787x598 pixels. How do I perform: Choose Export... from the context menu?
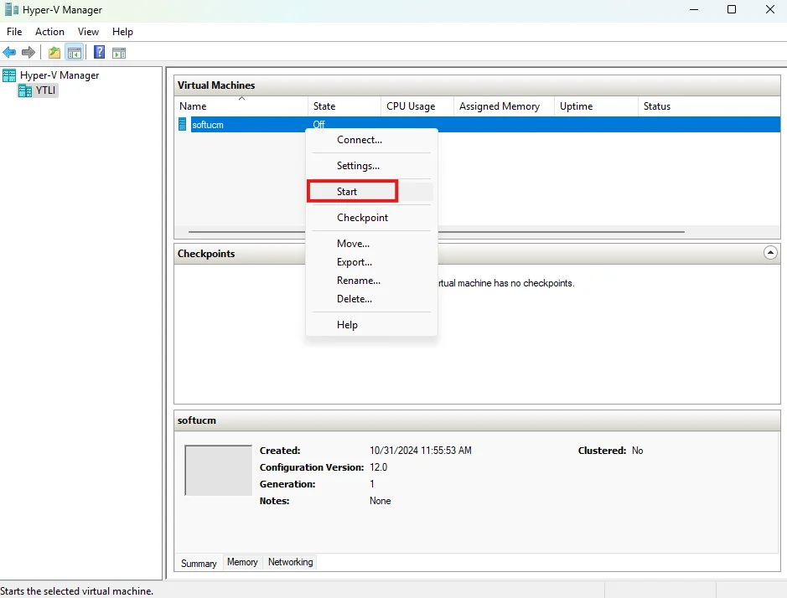(371, 262)
